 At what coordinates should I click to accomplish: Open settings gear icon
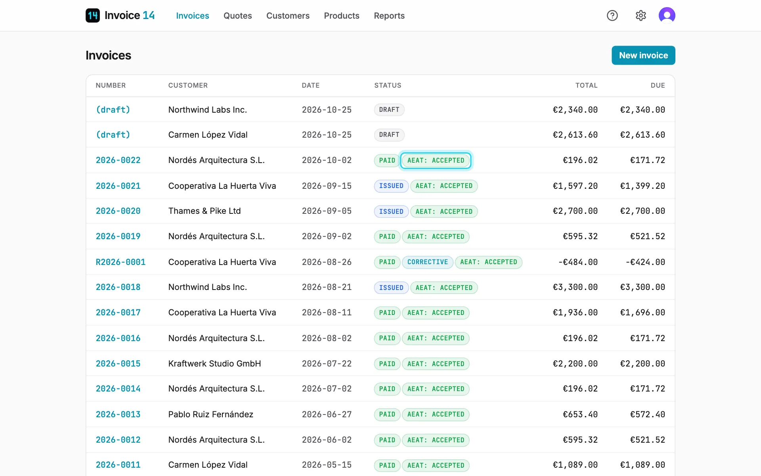641,15
